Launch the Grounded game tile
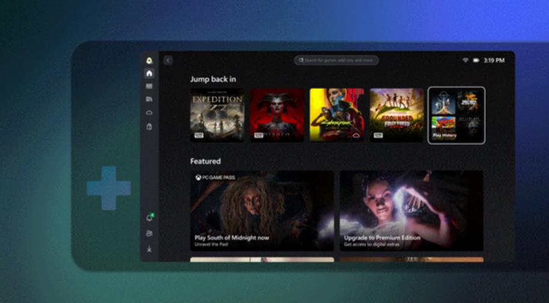 pos(396,115)
